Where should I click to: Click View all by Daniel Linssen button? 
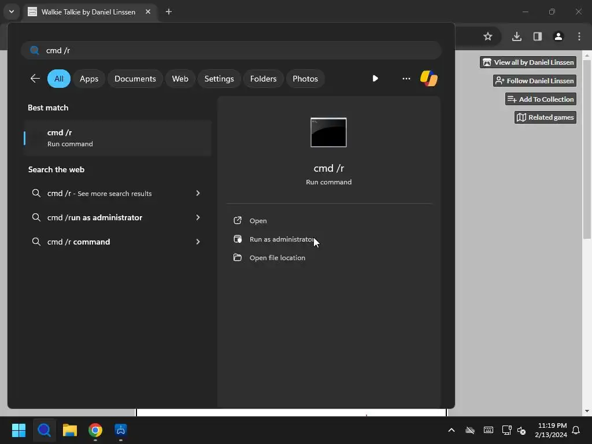pyautogui.click(x=528, y=62)
